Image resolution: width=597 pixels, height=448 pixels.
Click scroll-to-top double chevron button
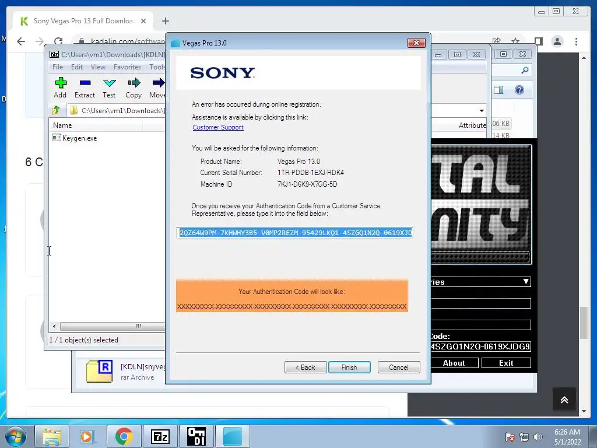(564, 399)
